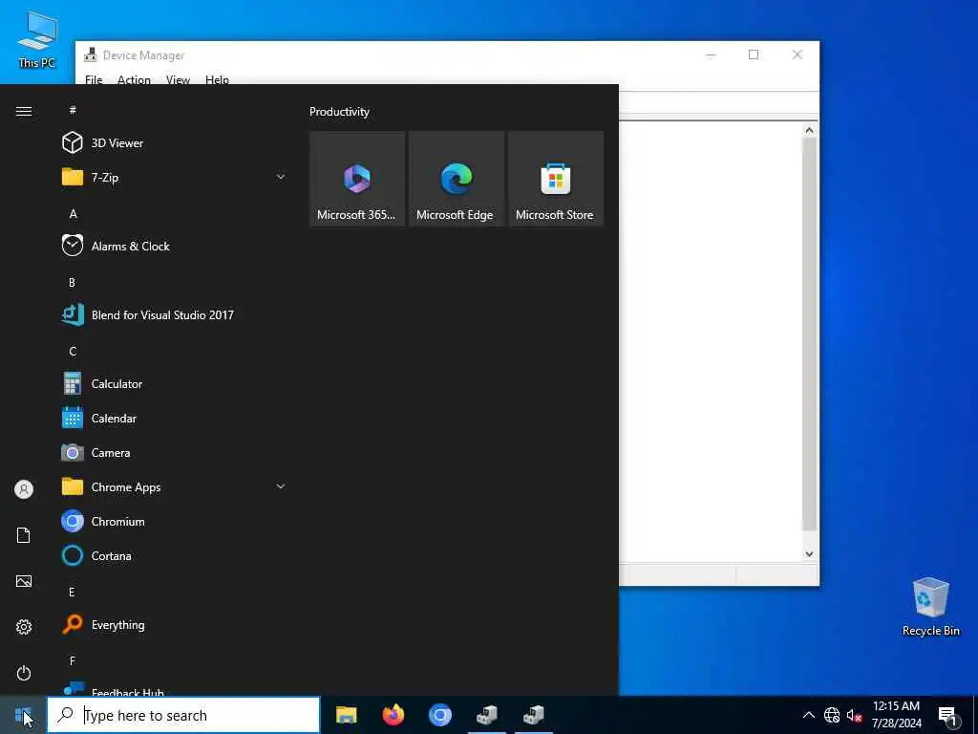
Task: Click the 'F' letter header in app list
Action: [73, 660]
